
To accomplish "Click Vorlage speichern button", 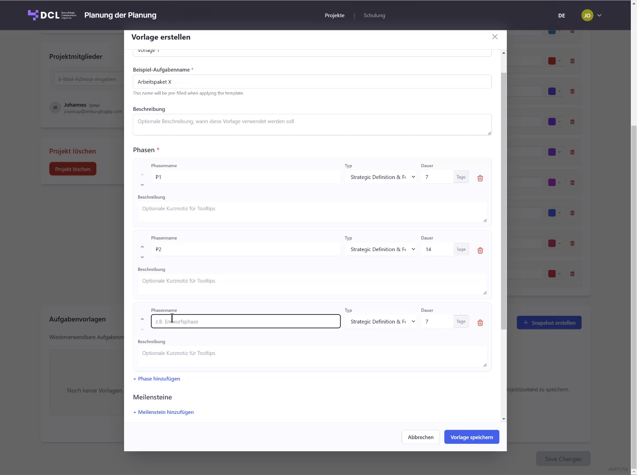I will click(472, 437).
